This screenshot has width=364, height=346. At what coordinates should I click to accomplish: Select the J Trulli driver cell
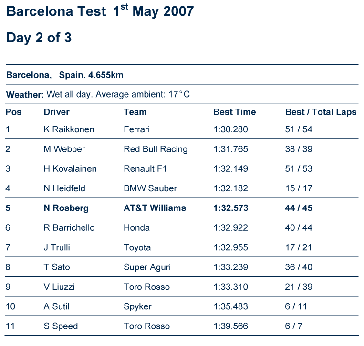click(57, 247)
